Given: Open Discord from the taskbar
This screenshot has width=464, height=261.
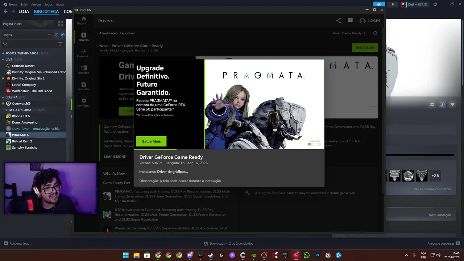Looking at the screenshot, I should pyautogui.click(x=190, y=255).
